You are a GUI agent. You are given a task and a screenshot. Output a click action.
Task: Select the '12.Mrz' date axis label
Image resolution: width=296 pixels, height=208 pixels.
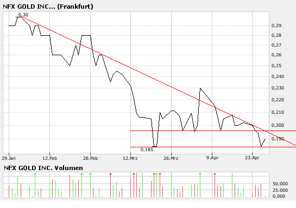coord(130,158)
